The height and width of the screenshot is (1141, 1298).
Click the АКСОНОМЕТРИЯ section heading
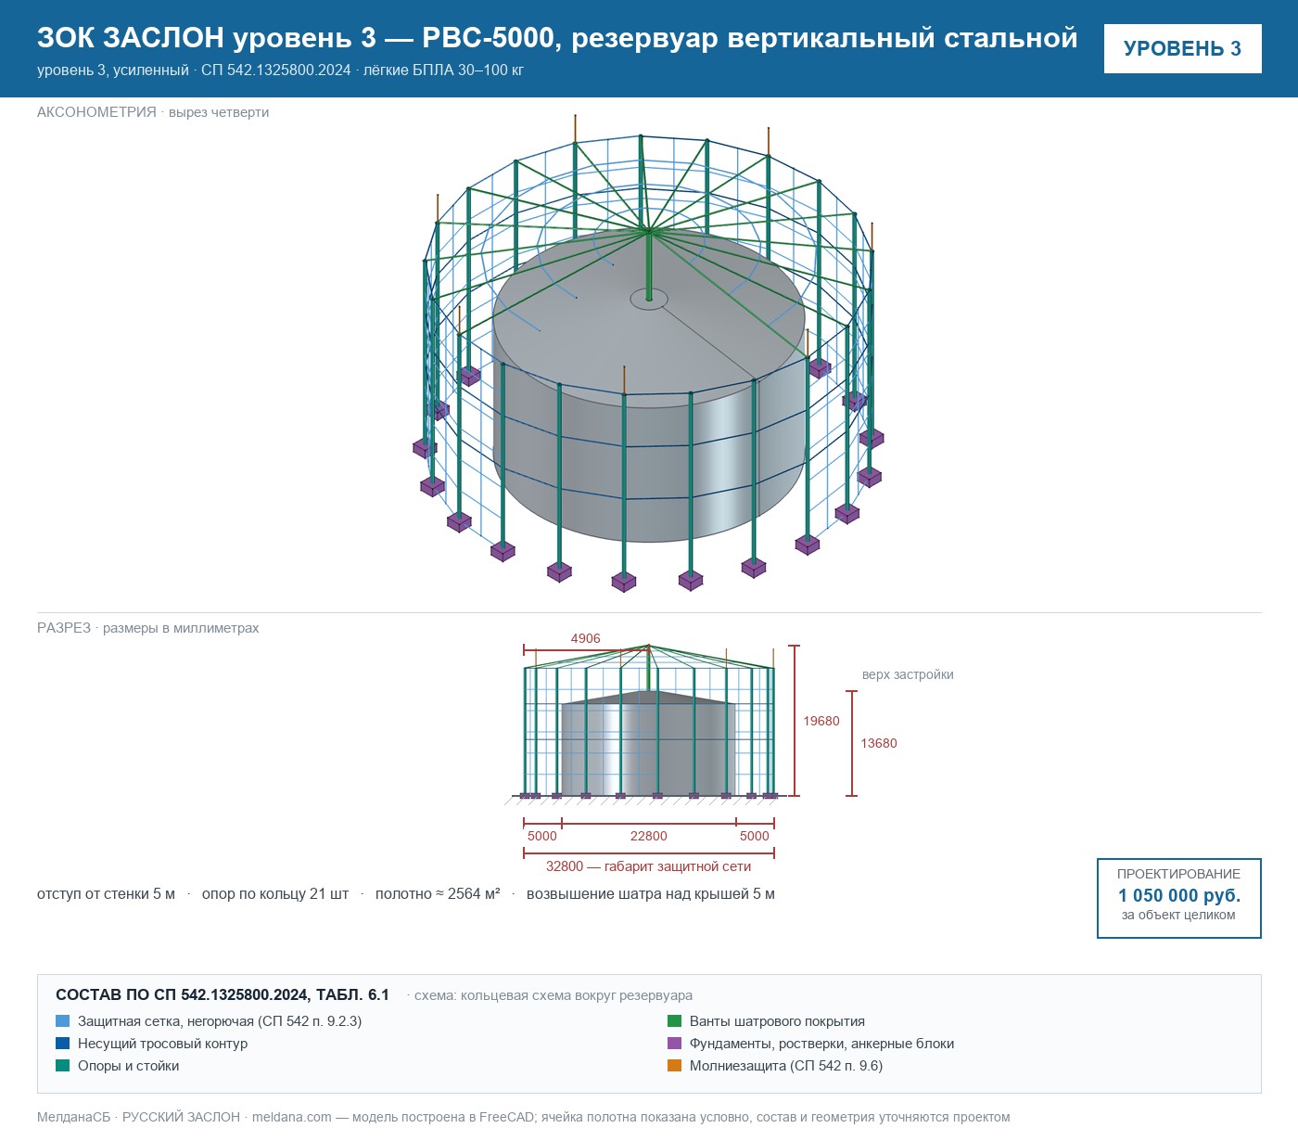(96, 112)
